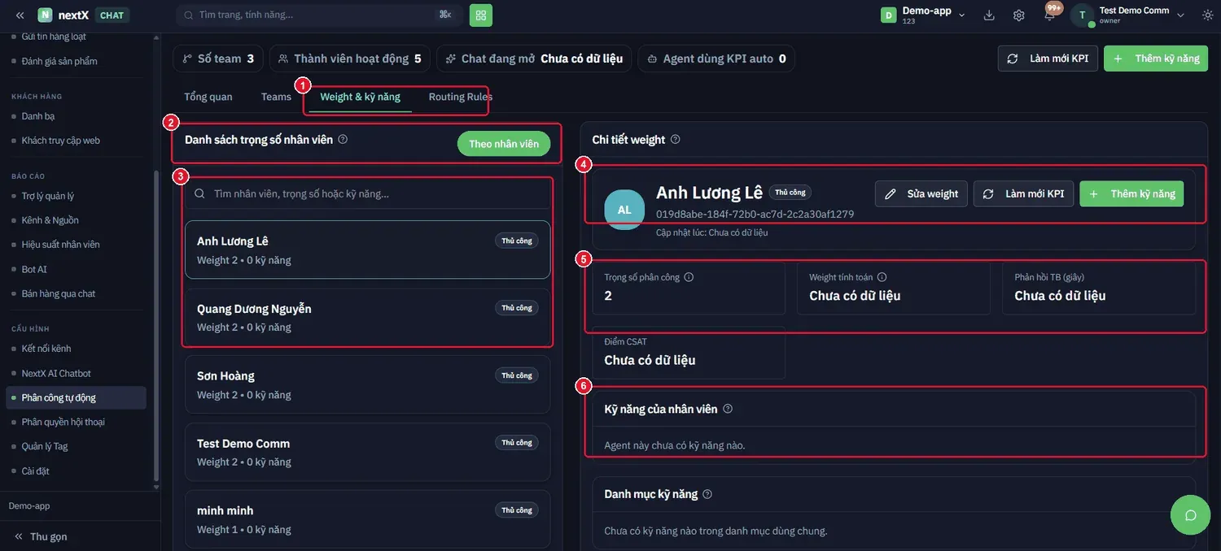The image size is (1221, 551).
Task: Toggle the Theo nhân viên view button
Action: [504, 144]
